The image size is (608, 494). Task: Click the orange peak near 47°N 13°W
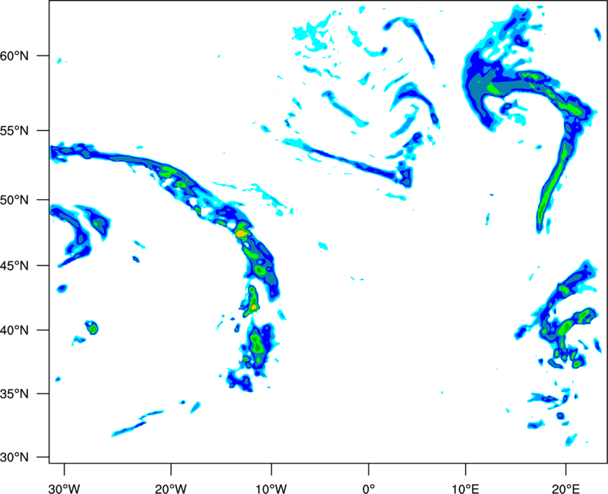pos(241,233)
